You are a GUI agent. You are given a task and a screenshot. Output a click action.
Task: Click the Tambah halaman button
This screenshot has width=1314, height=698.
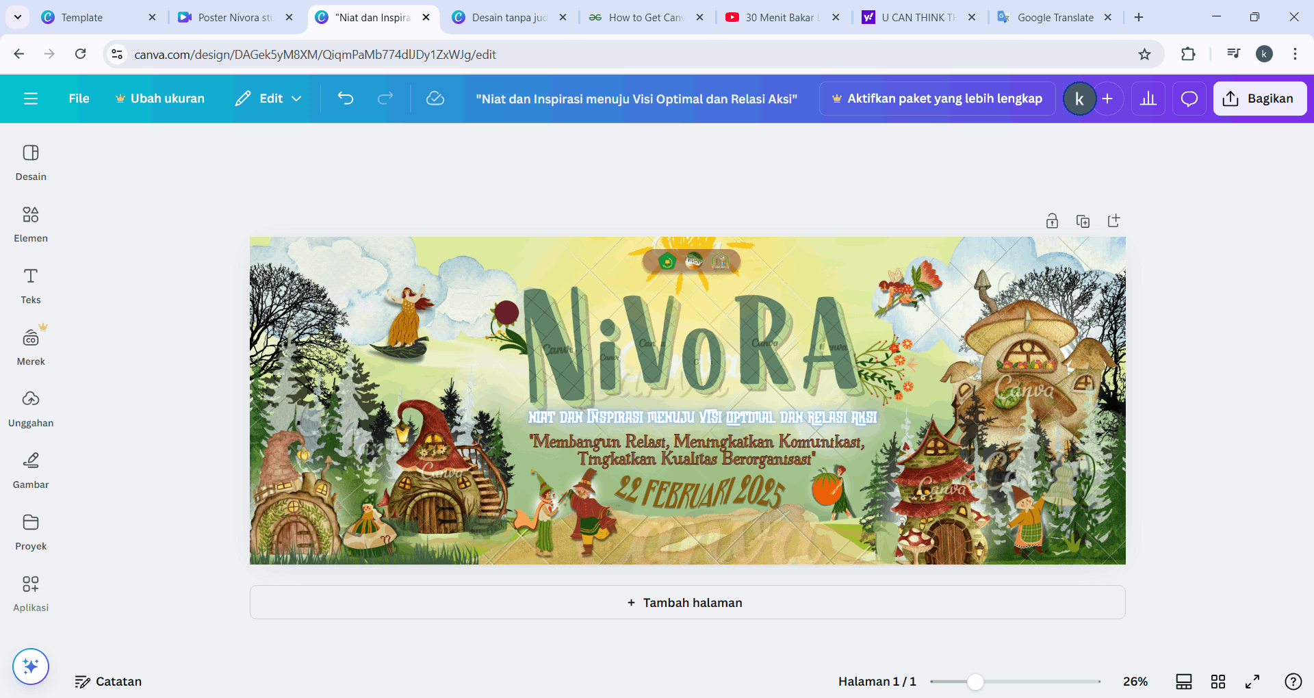(685, 602)
